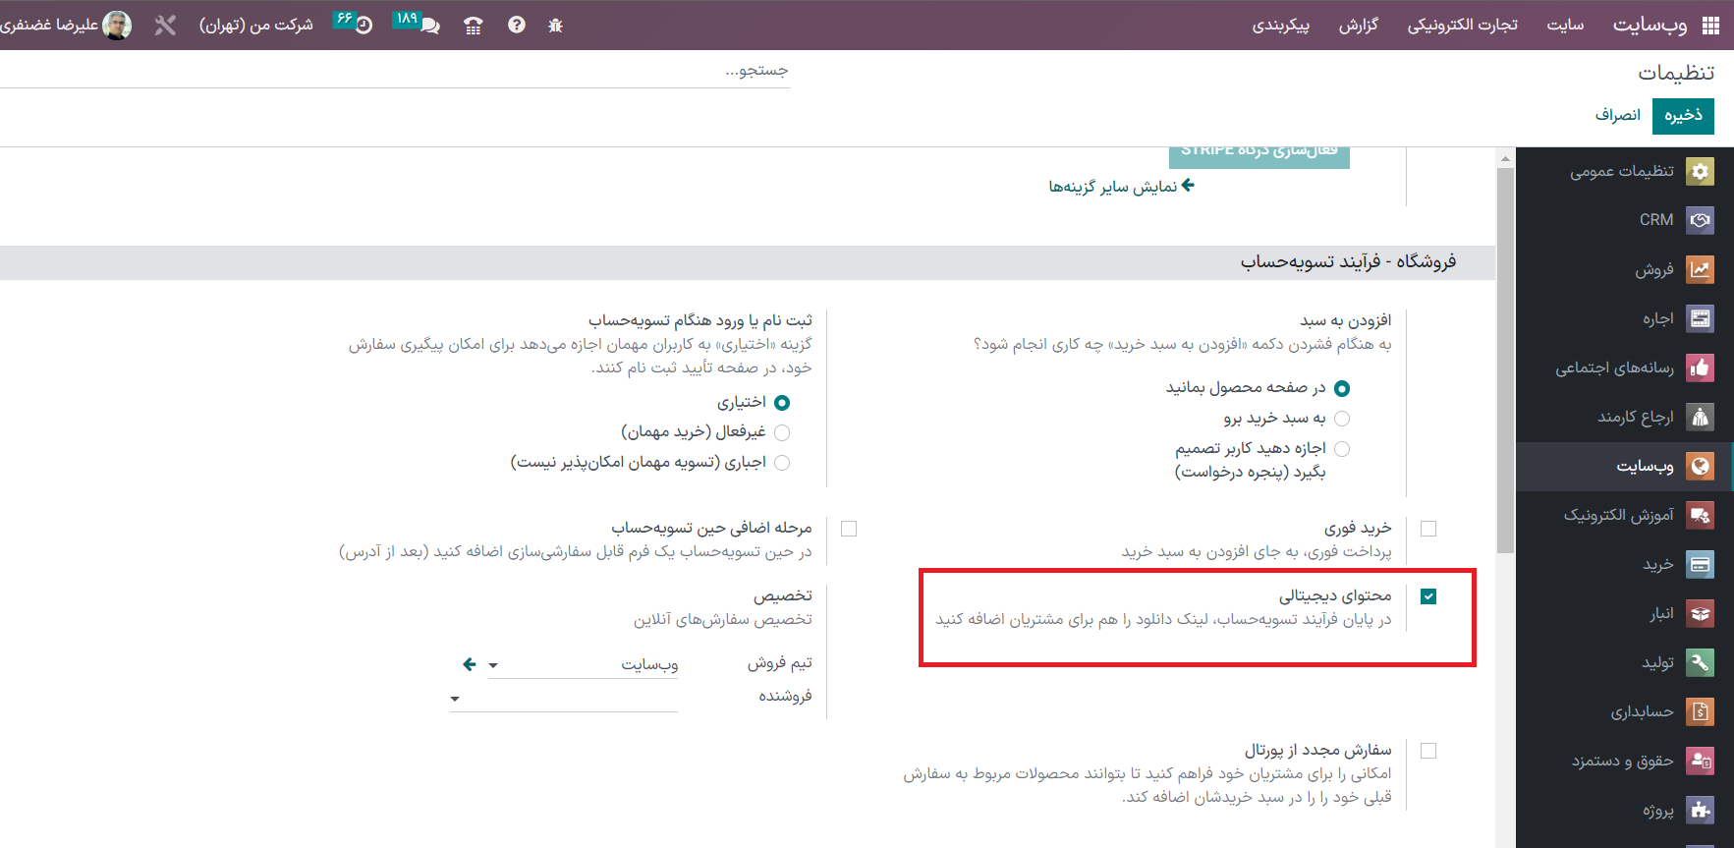Click the settings page vertical scrollbar thumb
1734x848 pixels.
[x=1505, y=360]
